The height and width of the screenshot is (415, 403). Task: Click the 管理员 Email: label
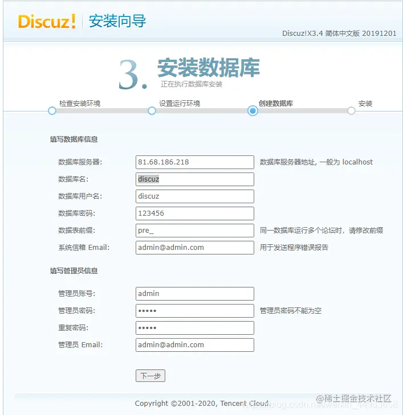point(80,345)
